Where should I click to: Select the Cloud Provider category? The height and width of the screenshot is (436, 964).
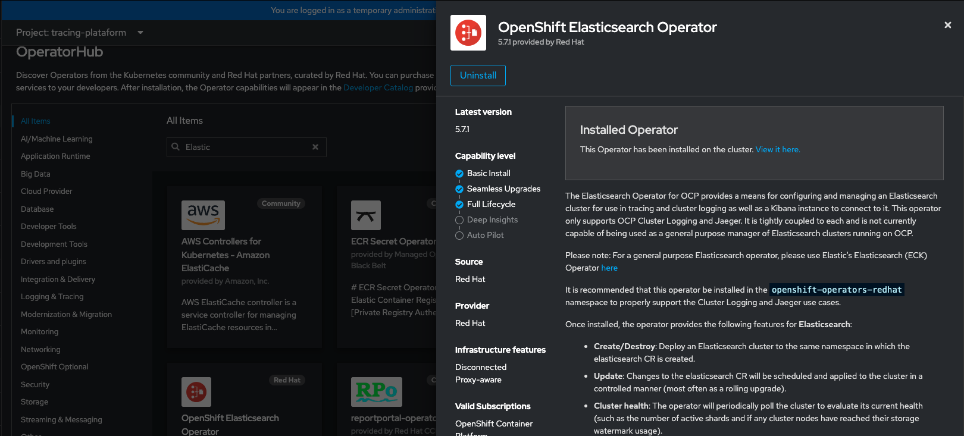pos(46,192)
